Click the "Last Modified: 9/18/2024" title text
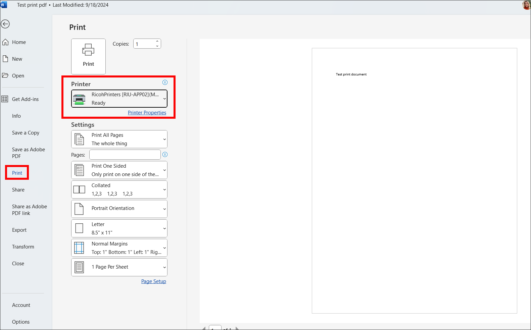The image size is (531, 330). [81, 5]
